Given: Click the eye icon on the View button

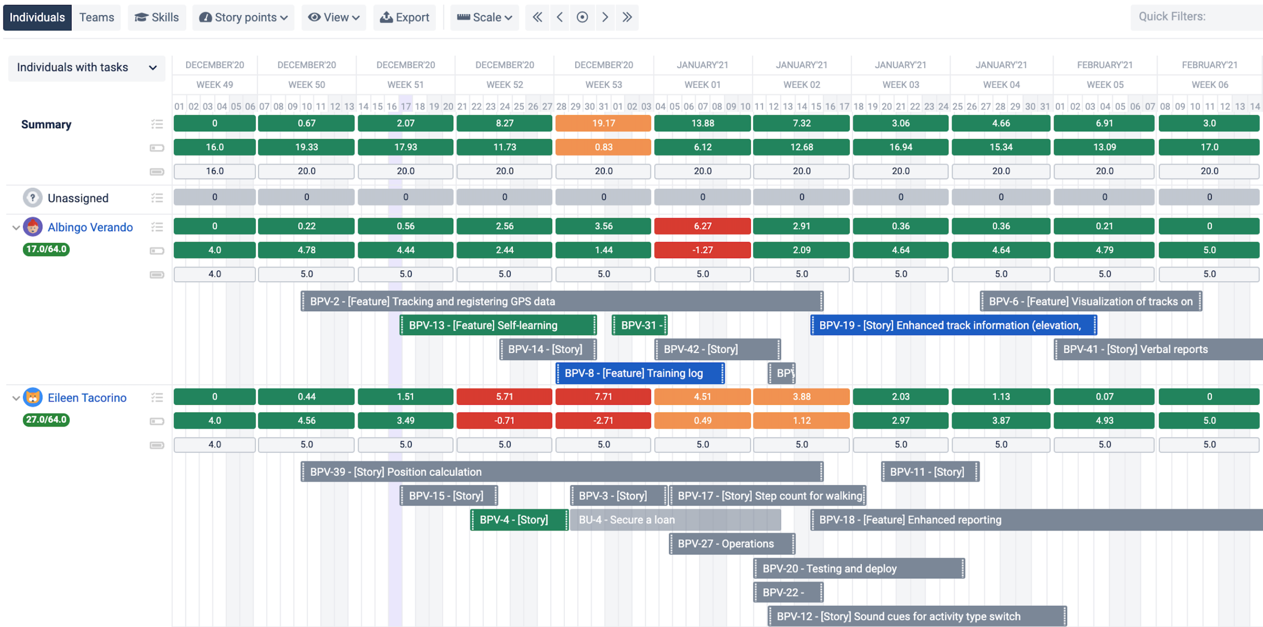Looking at the screenshot, I should pyautogui.click(x=314, y=17).
